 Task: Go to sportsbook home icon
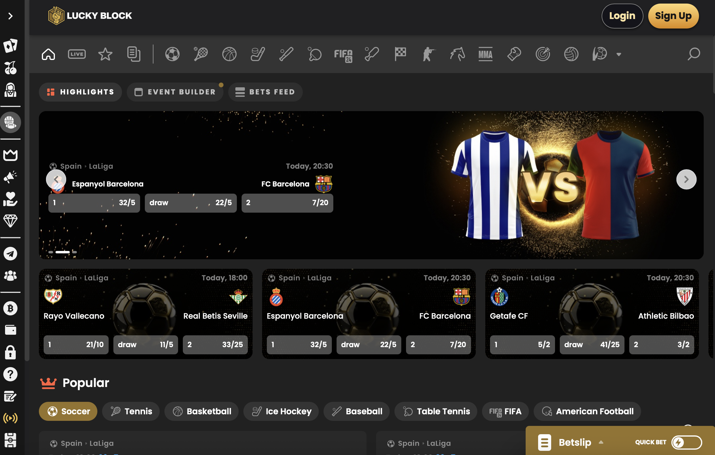pyautogui.click(x=48, y=54)
